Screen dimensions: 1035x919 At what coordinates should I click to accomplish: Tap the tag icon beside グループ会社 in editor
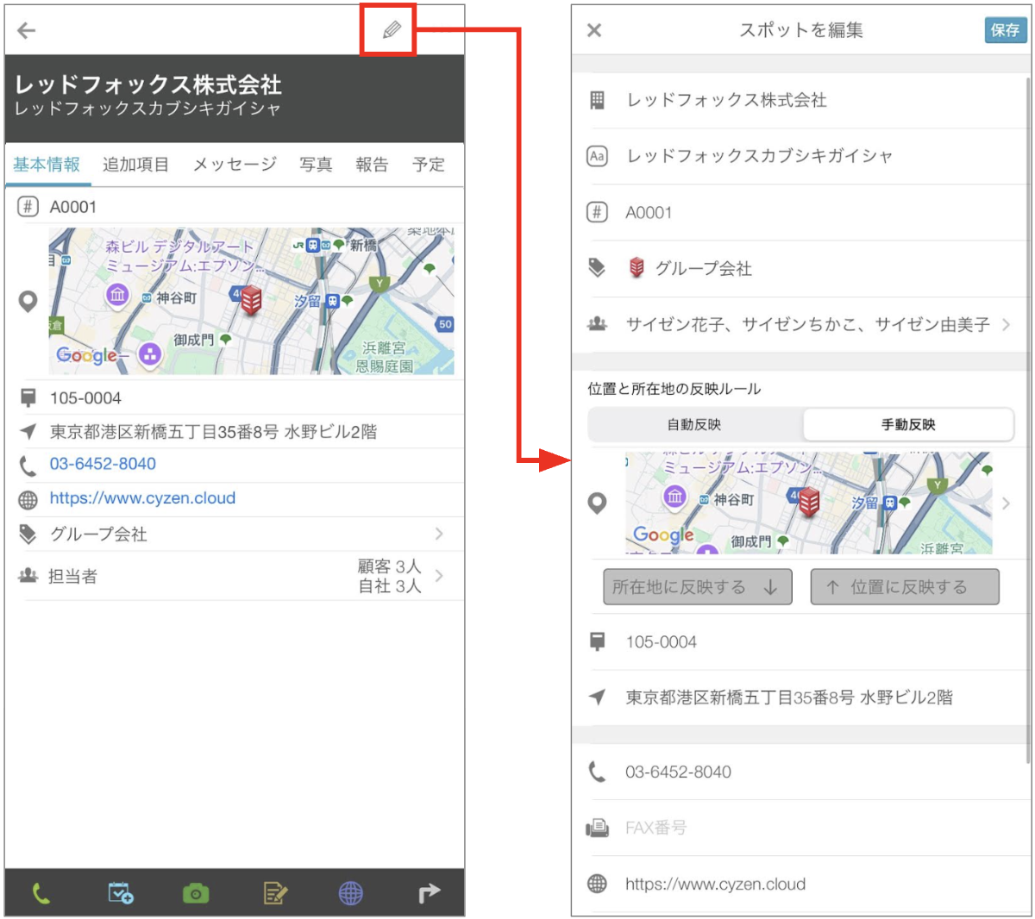(597, 268)
